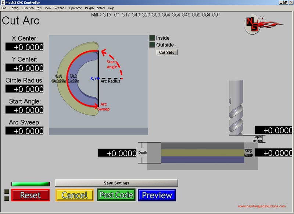Click the end mill cutter illustration

[x=236, y=108]
